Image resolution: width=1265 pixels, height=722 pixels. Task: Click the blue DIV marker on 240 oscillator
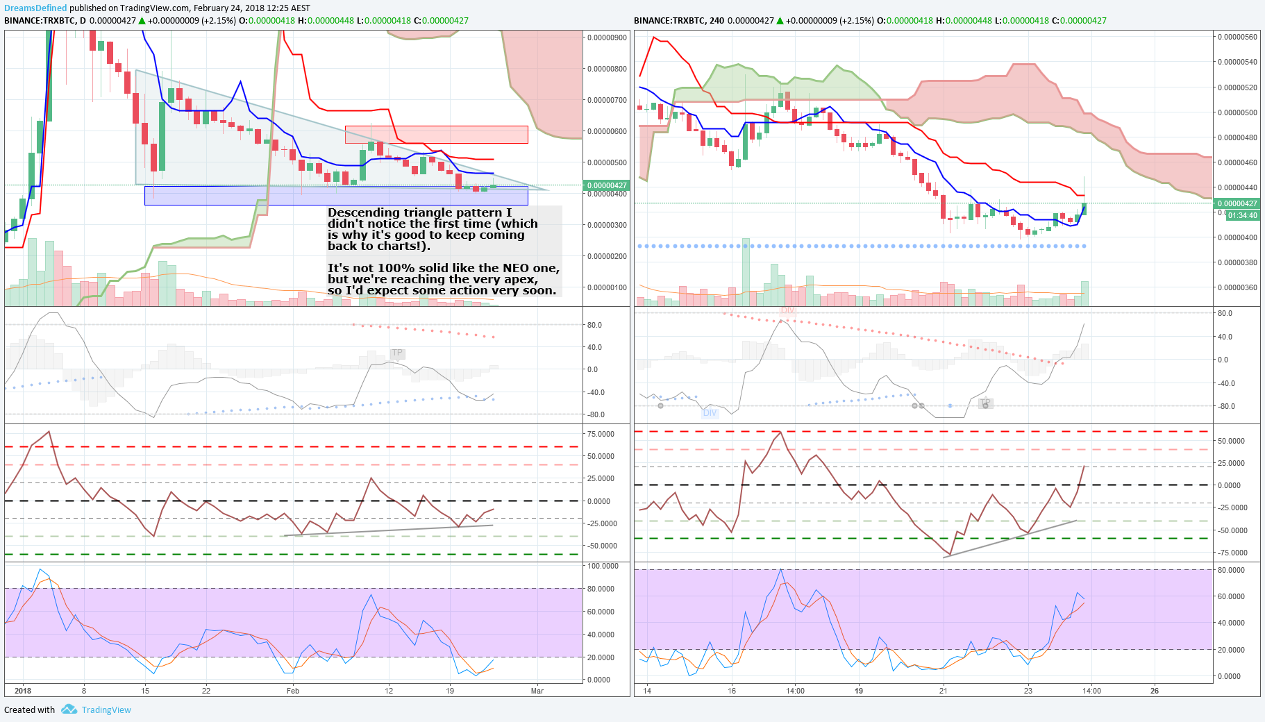(x=710, y=412)
